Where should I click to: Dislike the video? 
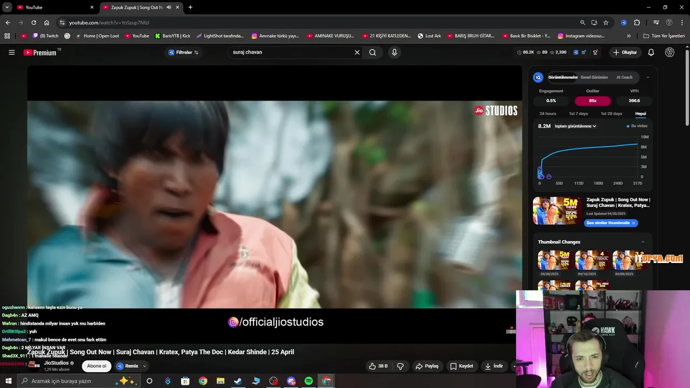(401, 366)
